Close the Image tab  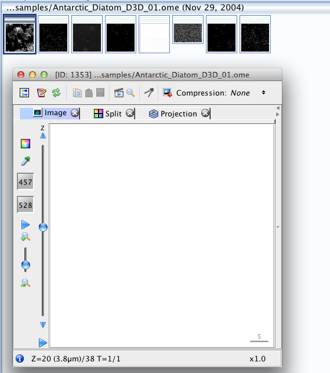[75, 113]
